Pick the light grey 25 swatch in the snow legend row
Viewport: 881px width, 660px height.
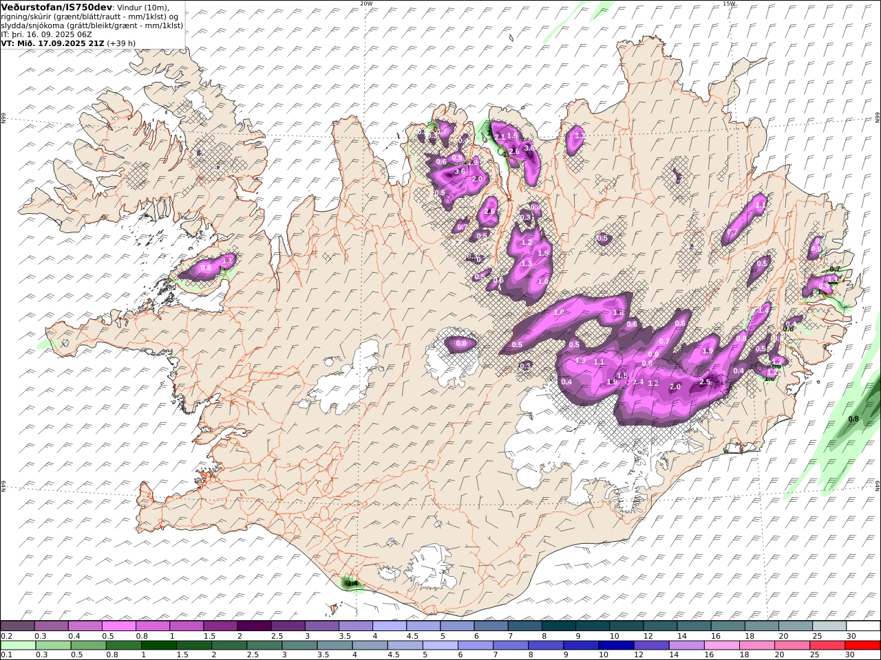(x=829, y=626)
